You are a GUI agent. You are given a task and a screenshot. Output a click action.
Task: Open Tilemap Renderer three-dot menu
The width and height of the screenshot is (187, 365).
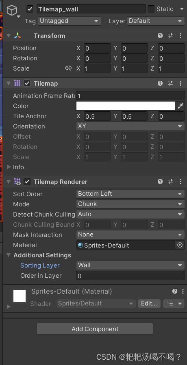pos(180,181)
